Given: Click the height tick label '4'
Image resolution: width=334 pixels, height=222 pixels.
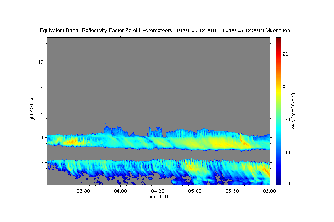Looking at the screenshot, I should coord(42,137).
